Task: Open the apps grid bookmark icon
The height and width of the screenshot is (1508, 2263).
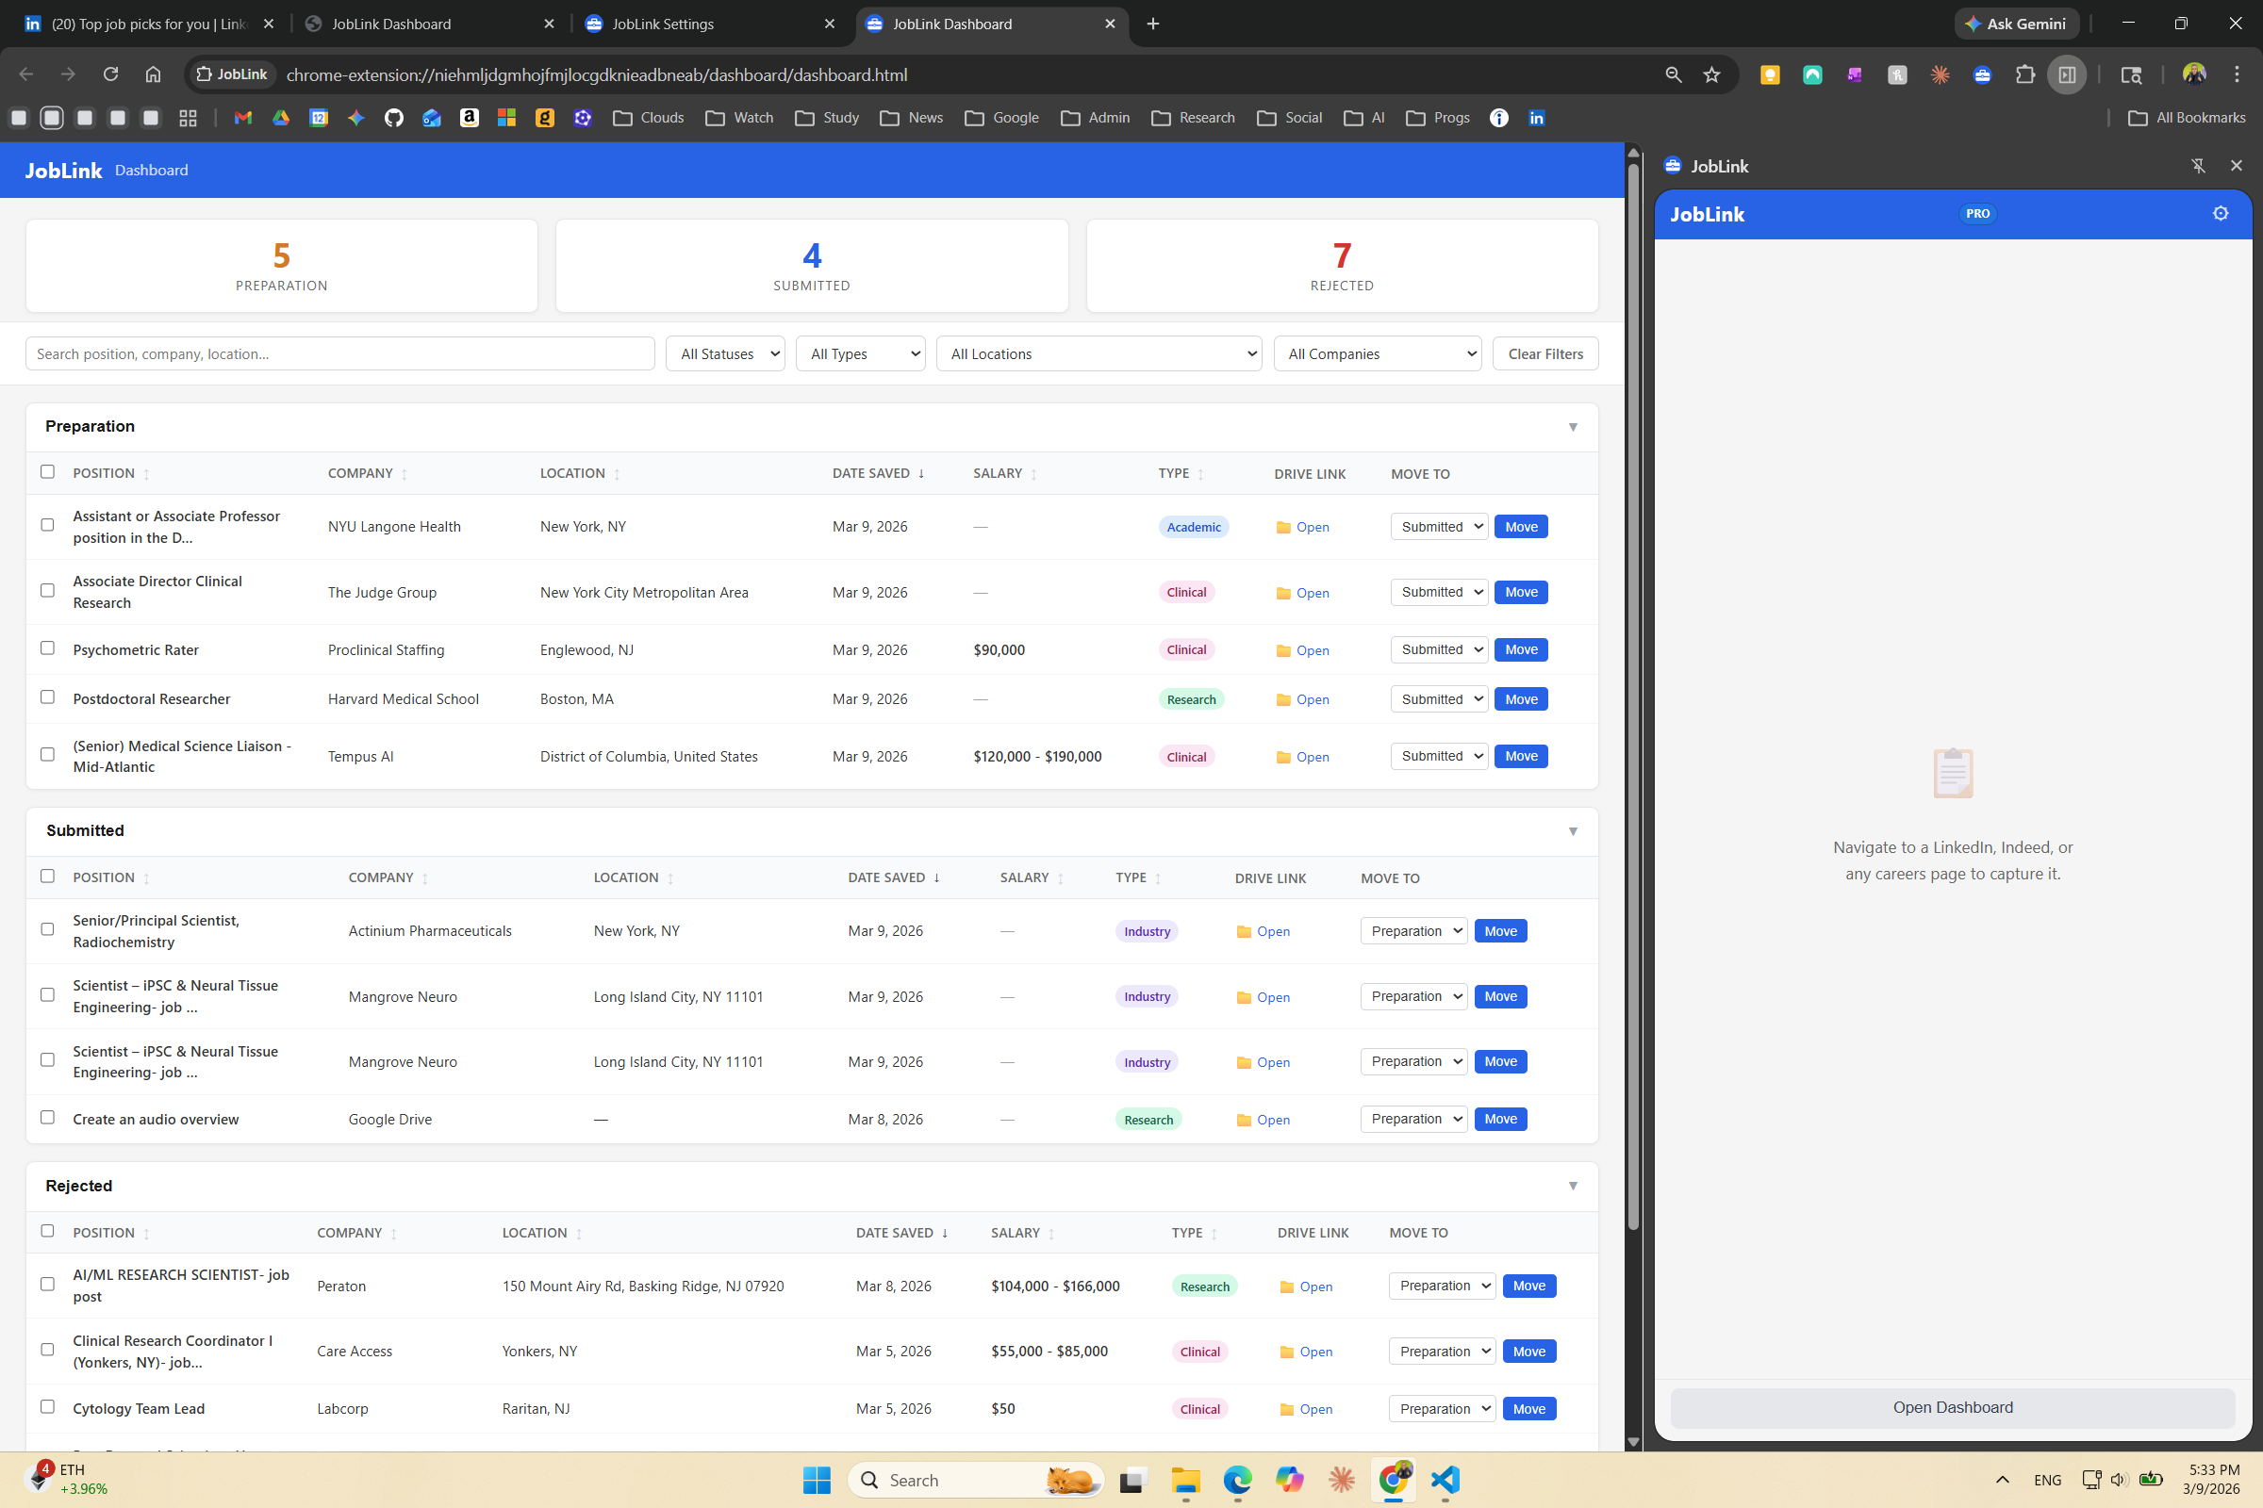Action: point(188,117)
